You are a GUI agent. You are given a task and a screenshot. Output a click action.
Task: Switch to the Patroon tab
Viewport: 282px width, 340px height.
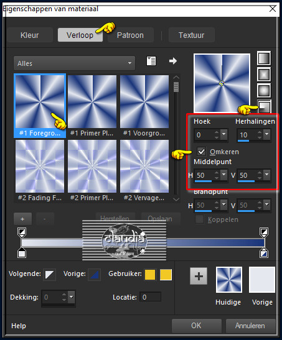click(x=131, y=35)
